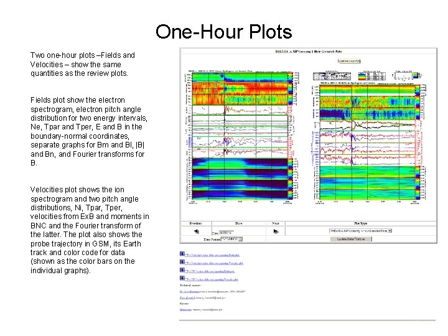This screenshot has height=336, width=448.
Task: Click the paragraph starting 'Velocities plot shows'
Action: click(90, 230)
